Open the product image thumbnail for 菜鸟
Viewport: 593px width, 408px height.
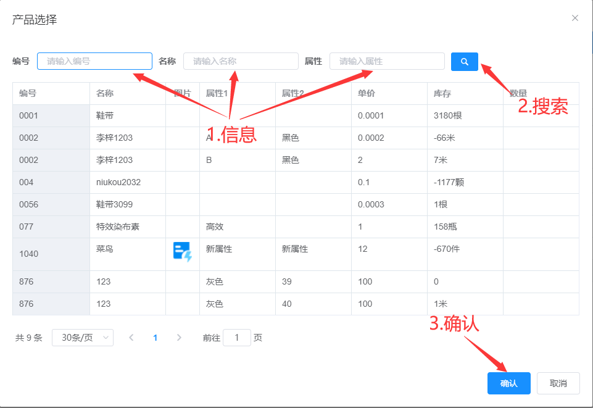(x=183, y=252)
